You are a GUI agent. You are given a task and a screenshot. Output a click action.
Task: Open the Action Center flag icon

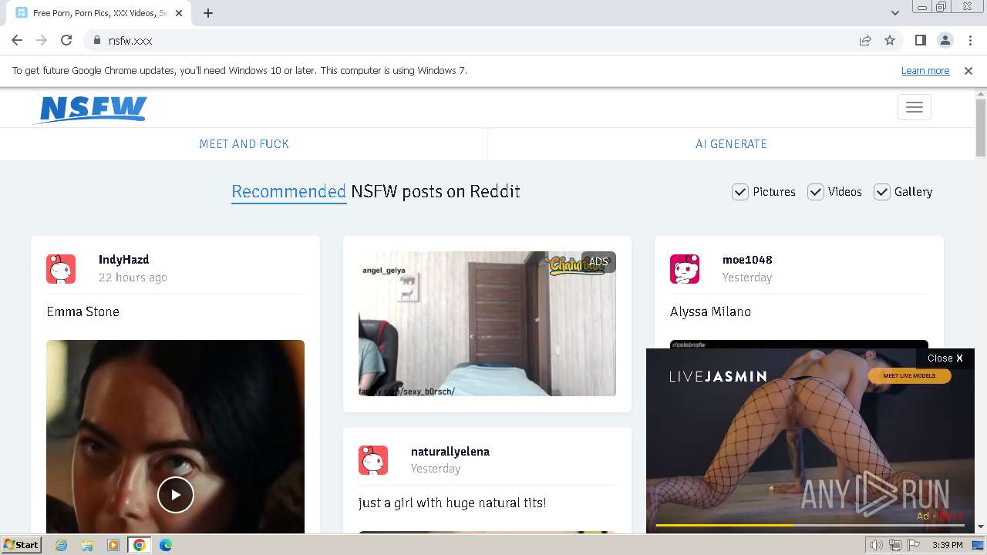pyautogui.click(x=914, y=545)
